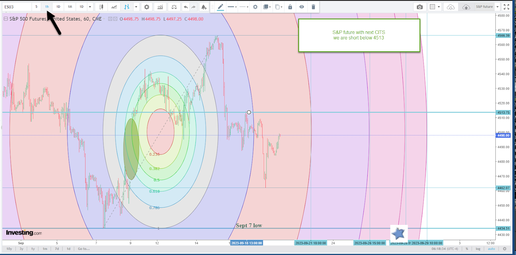Open chart properties gear in main toolbar
Screen dimensions: 516x255
[x=147, y=7]
